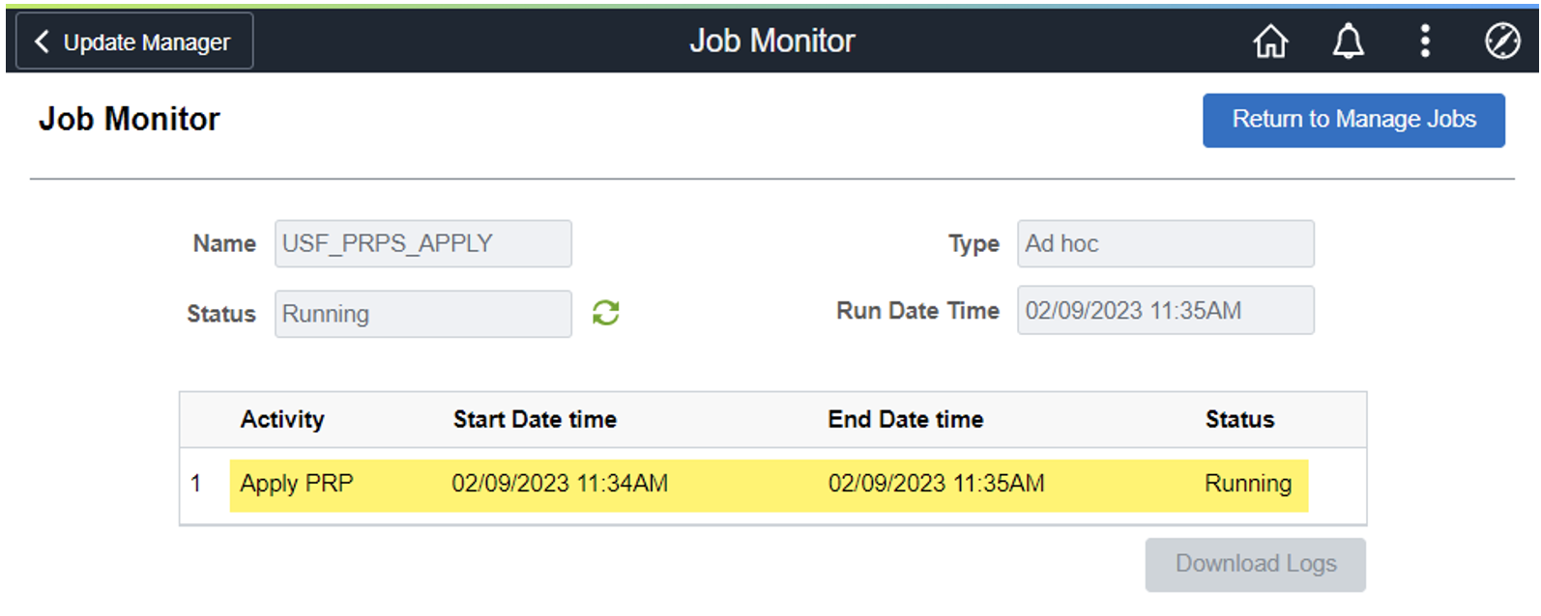Click the Status field showing Running
The image size is (1541, 616).
pos(422,314)
